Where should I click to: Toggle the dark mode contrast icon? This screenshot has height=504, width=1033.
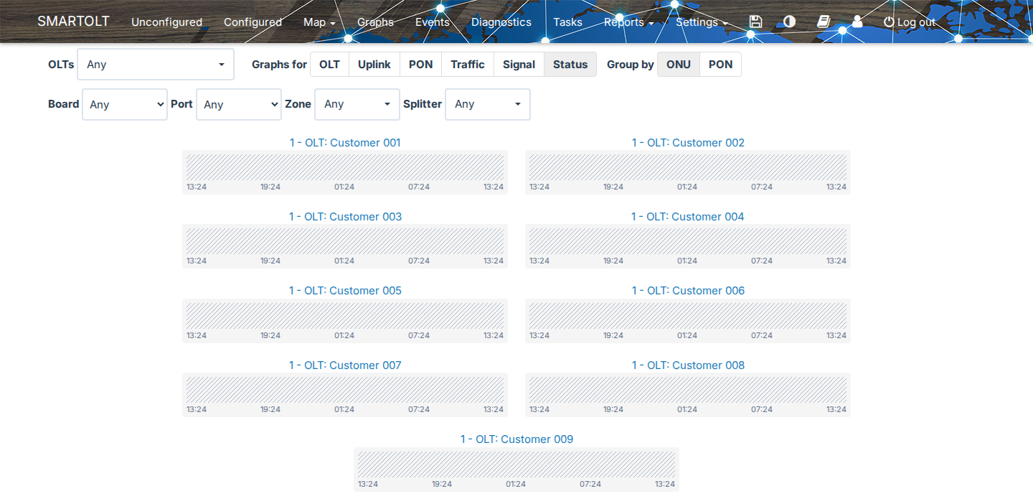click(789, 22)
